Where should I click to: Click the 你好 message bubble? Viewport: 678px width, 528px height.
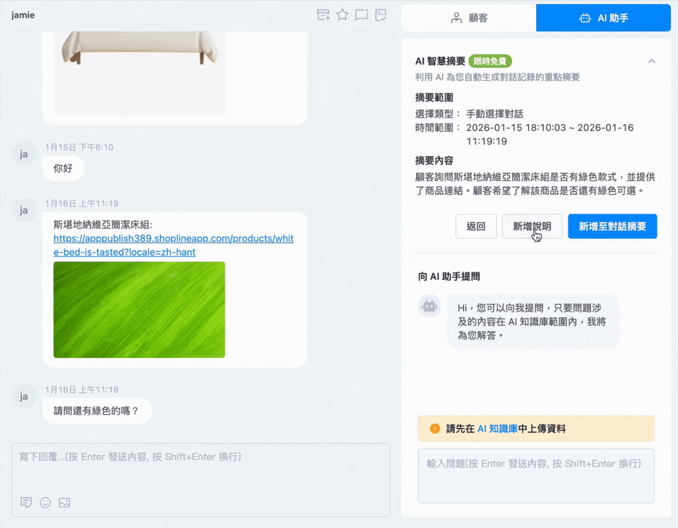(x=63, y=168)
